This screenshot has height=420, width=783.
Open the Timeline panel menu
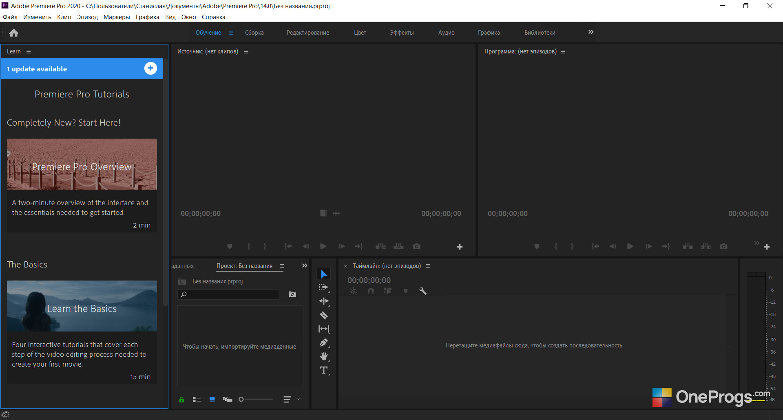coord(428,266)
